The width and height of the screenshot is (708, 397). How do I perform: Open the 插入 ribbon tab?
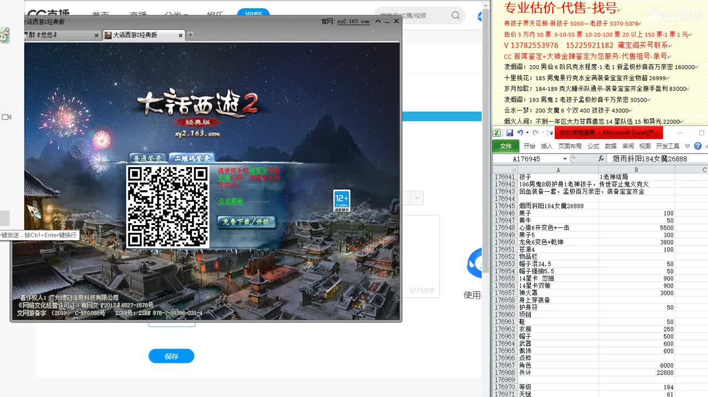[x=546, y=146]
